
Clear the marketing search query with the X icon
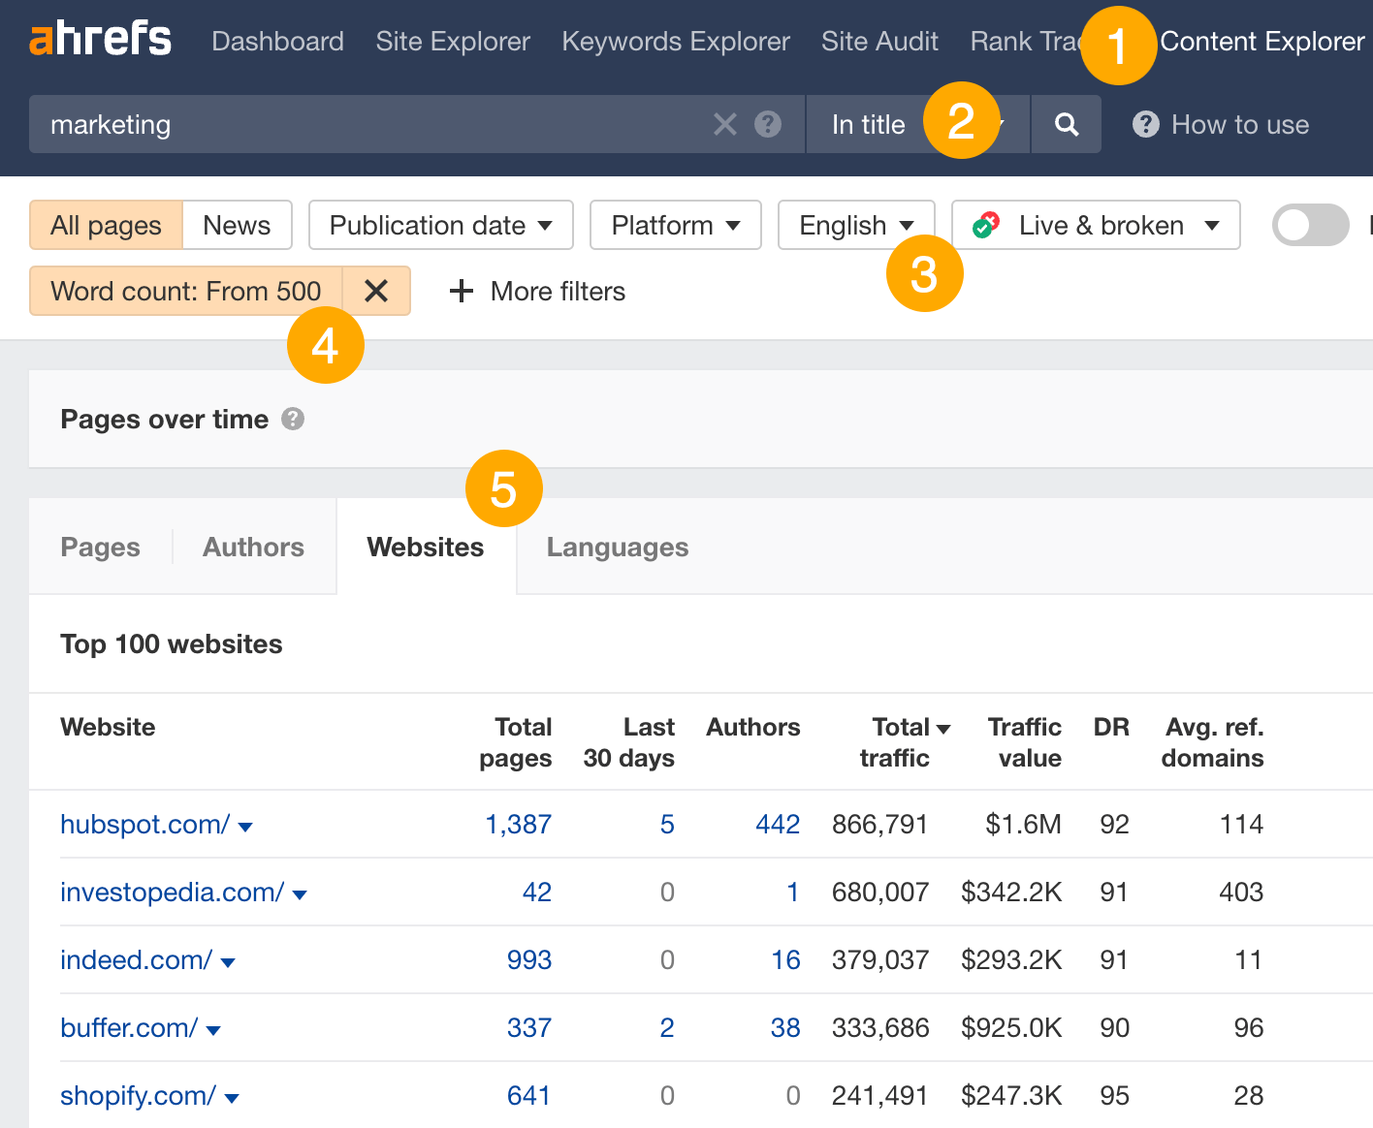(724, 124)
